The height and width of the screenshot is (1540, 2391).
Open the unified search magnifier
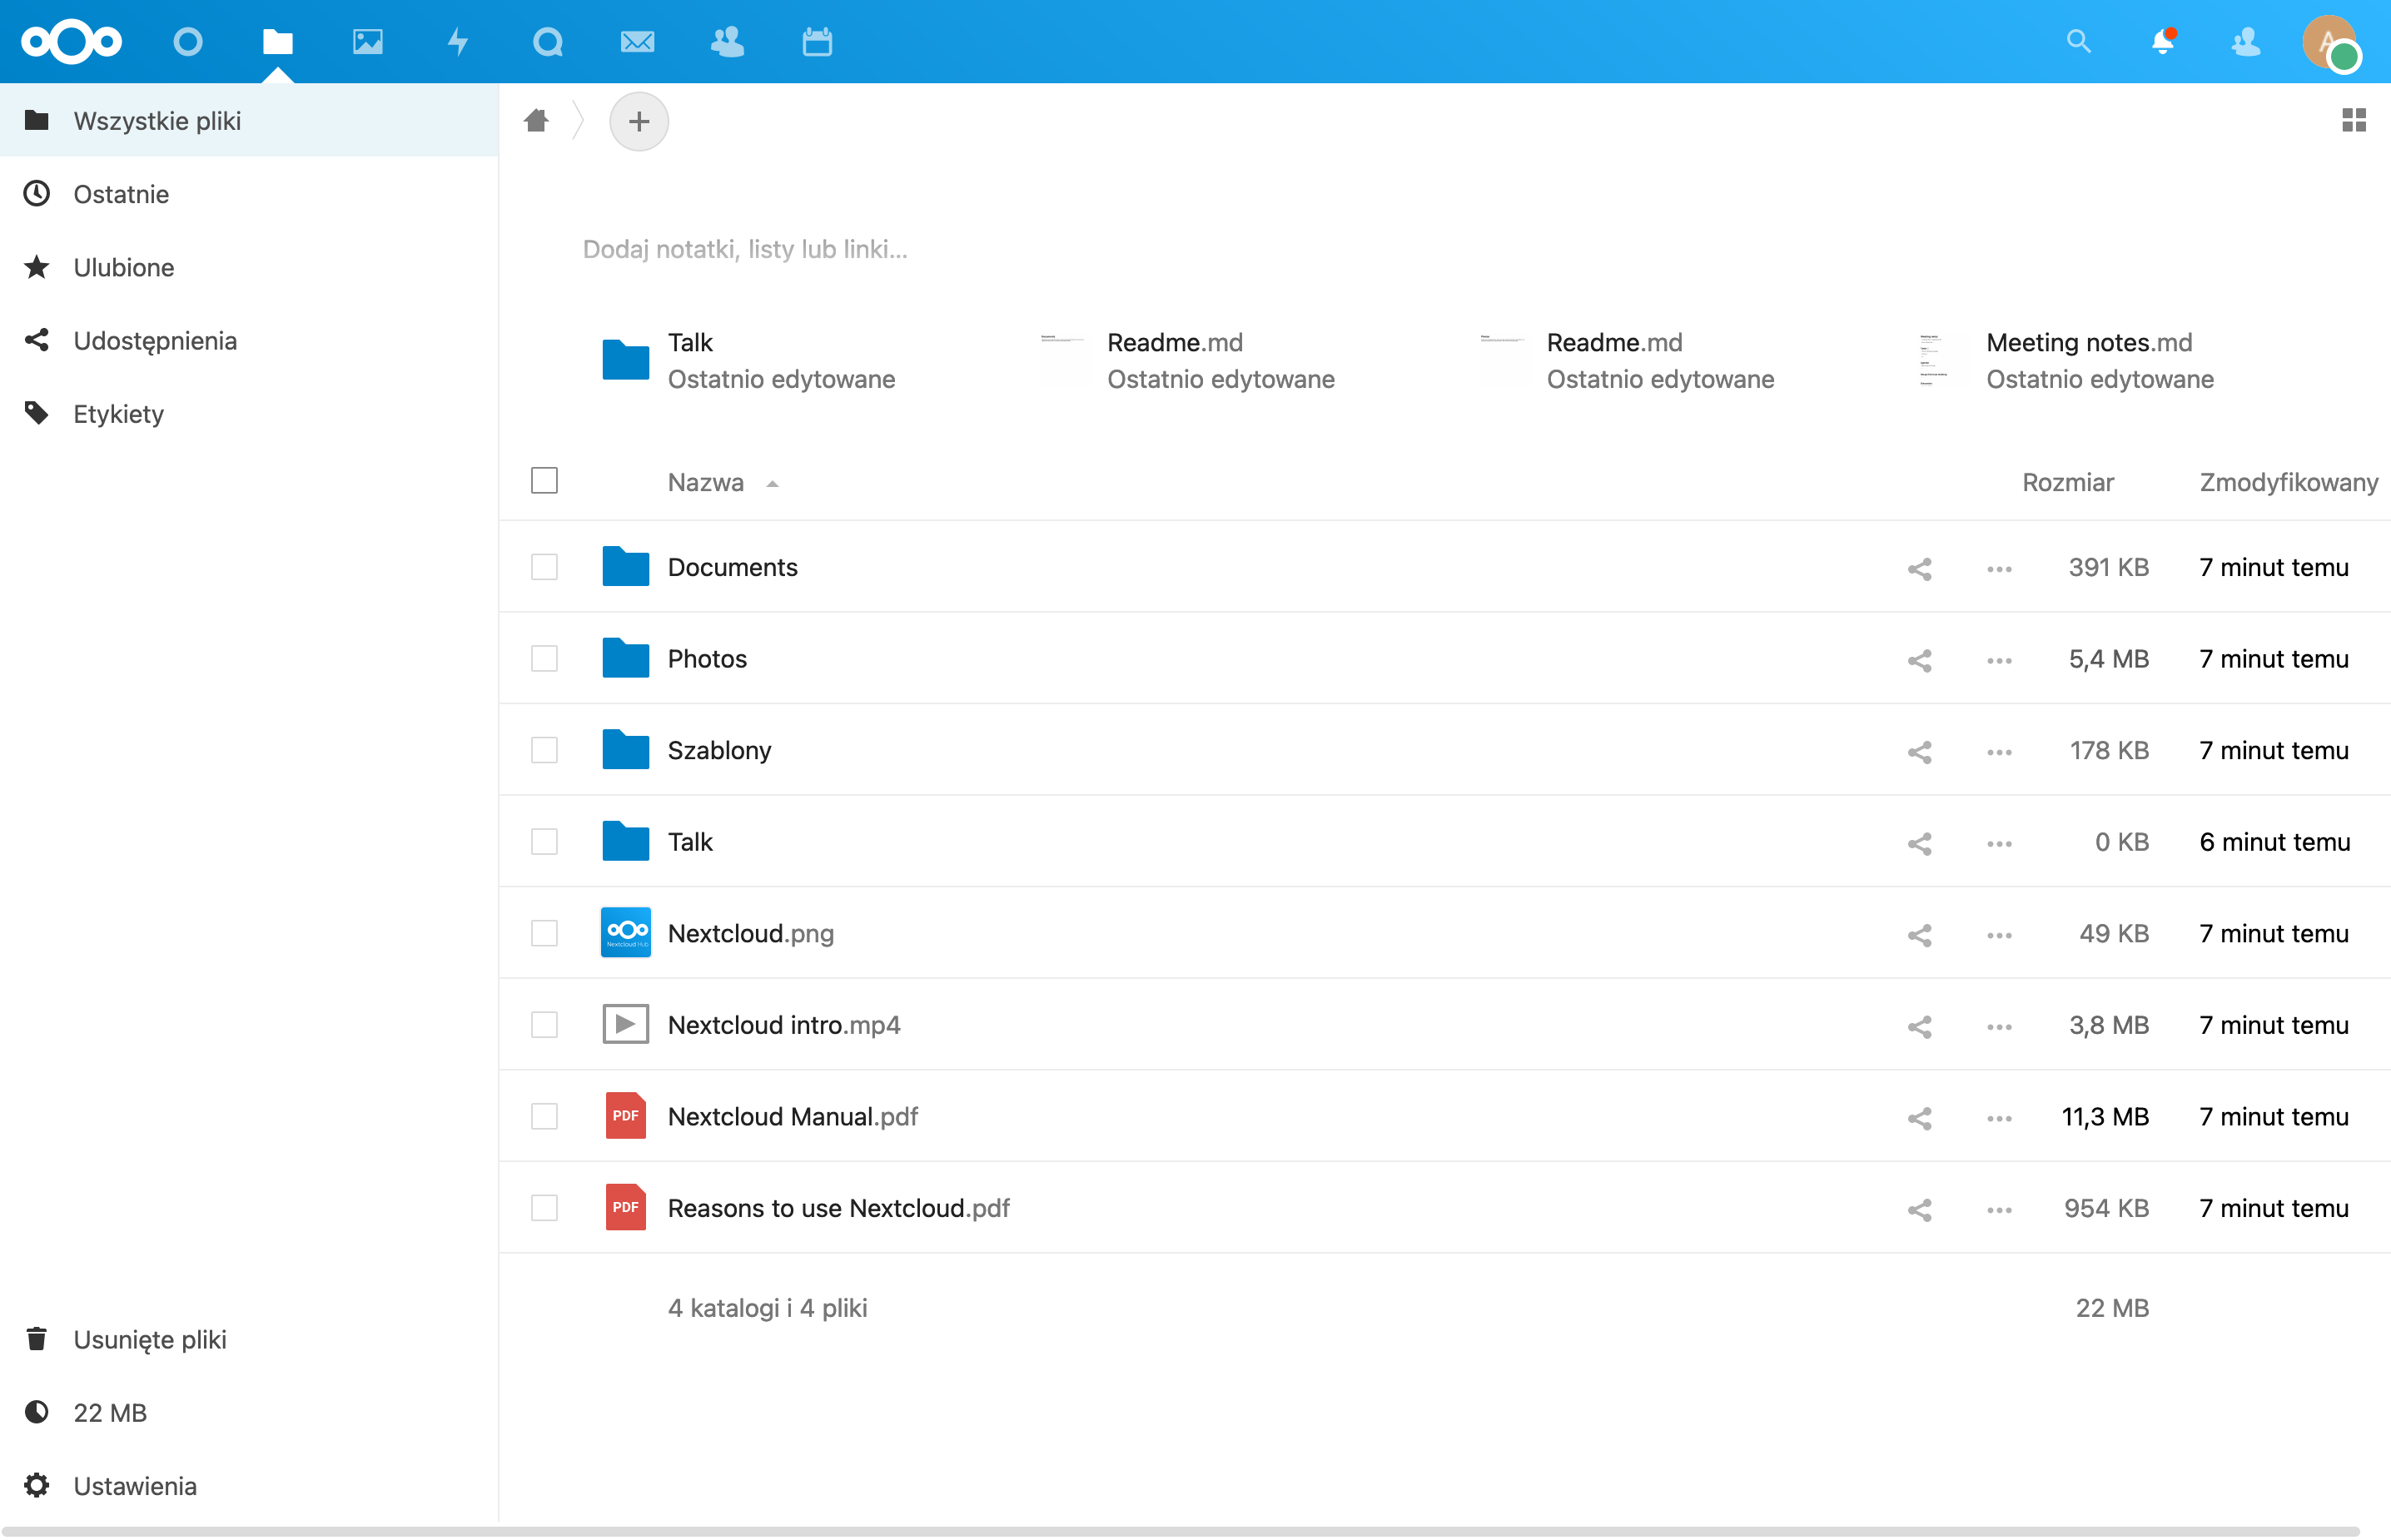(2079, 41)
